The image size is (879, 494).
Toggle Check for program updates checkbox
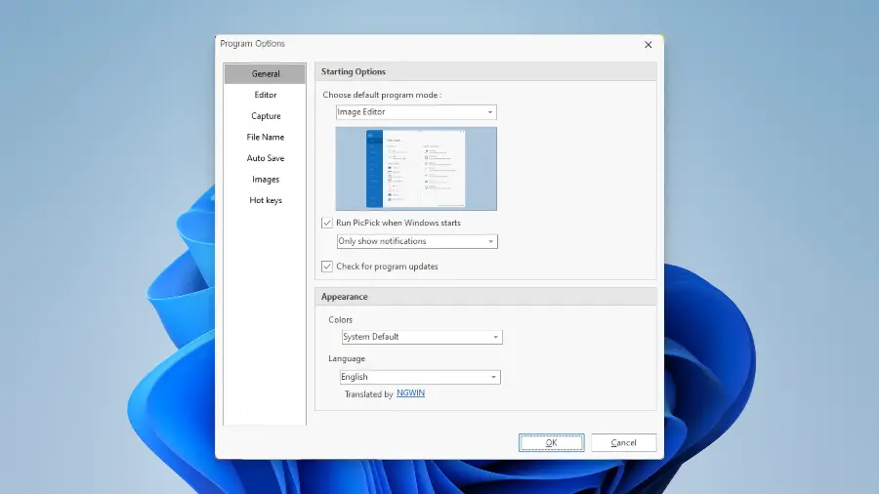tap(327, 267)
